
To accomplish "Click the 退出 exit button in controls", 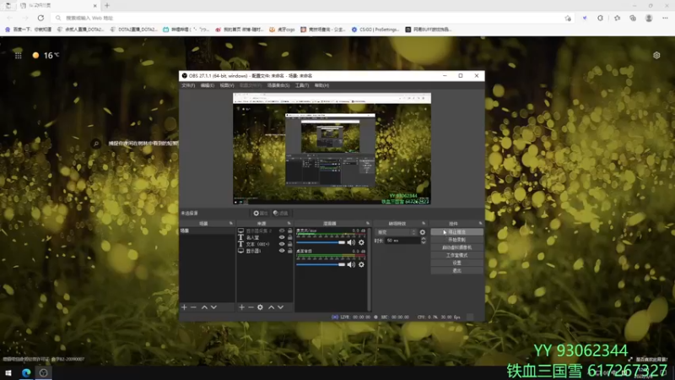I will 456,270.
